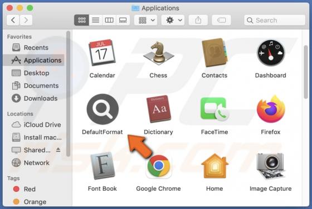Select the Google Chrome icon

point(159,166)
